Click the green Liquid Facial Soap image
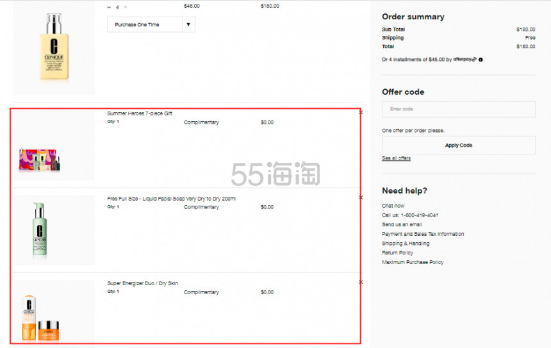Viewport: 551px width, 348px height. pyautogui.click(x=39, y=229)
